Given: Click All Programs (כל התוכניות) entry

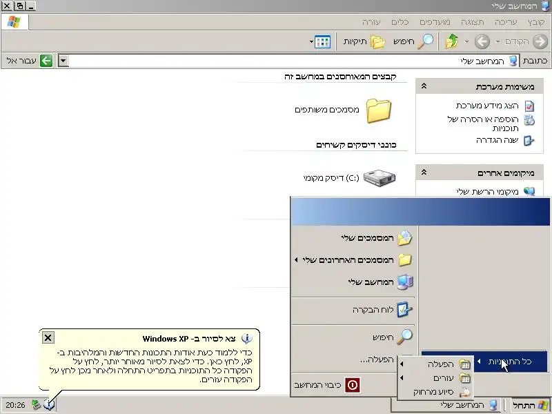Looking at the screenshot, I should point(484,361).
